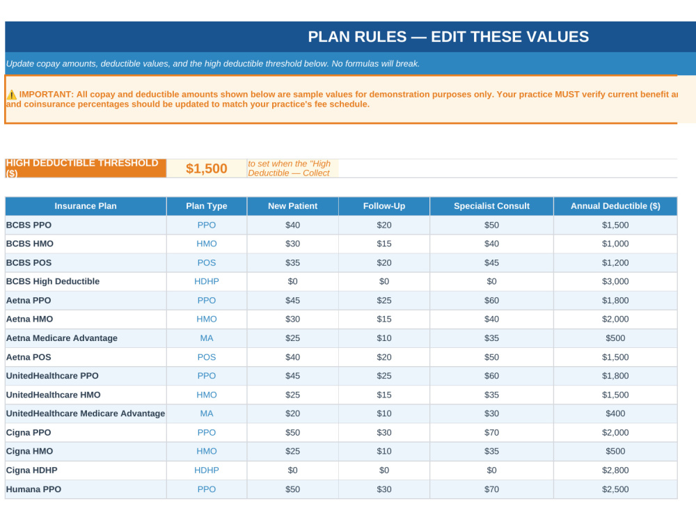Viewport: 696px width, 522px height.
Task: Click the POS plan type for BCBS POS
Action: tap(207, 263)
